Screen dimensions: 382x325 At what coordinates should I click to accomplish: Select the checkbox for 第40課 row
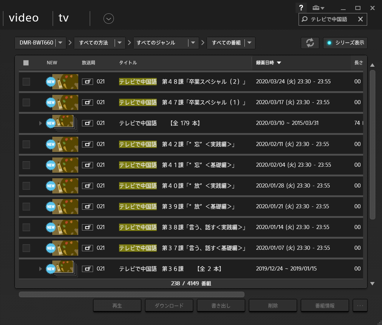click(x=26, y=186)
